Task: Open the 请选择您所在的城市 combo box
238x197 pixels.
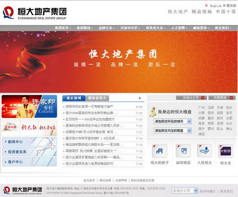Action: [x=173, y=121]
